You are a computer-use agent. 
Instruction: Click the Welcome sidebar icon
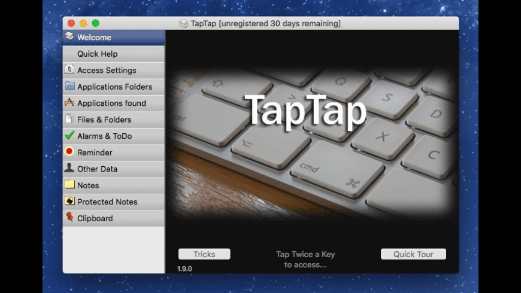pyautogui.click(x=69, y=36)
